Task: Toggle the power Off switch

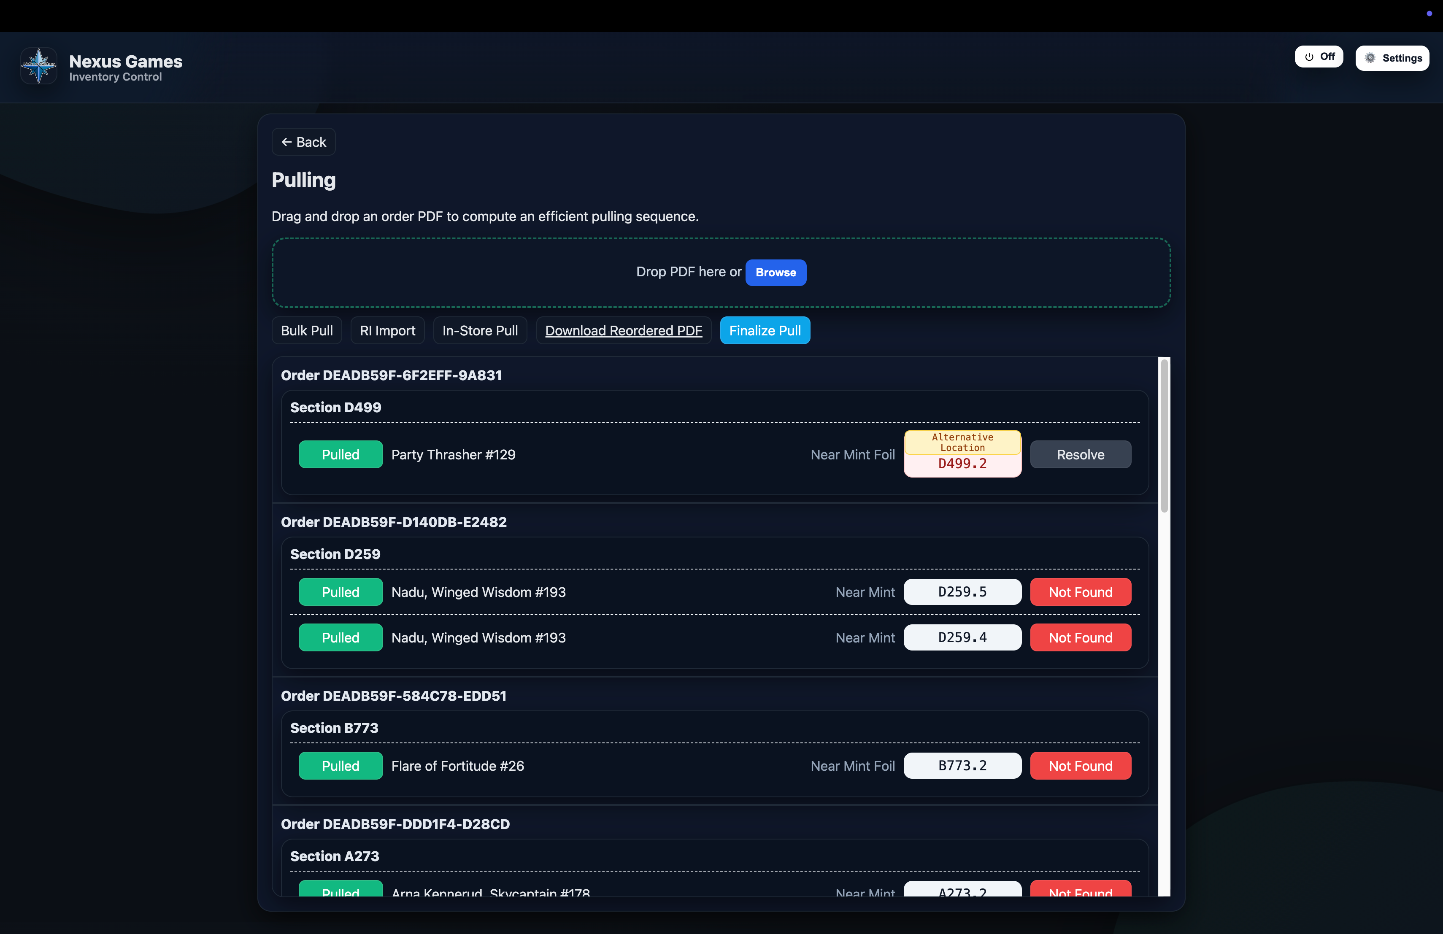Action: [x=1319, y=57]
